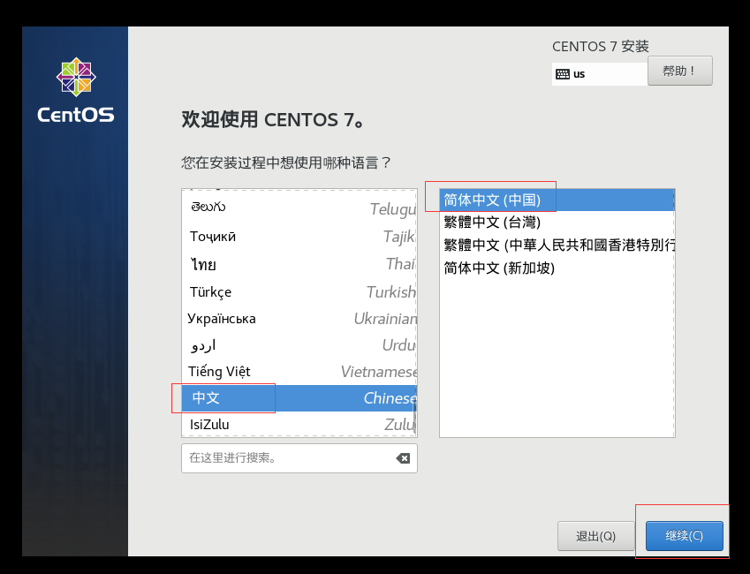The width and height of the screenshot is (750, 574).
Task: Select Tajik (Тоҷикӣ) language
Action: click(x=299, y=237)
